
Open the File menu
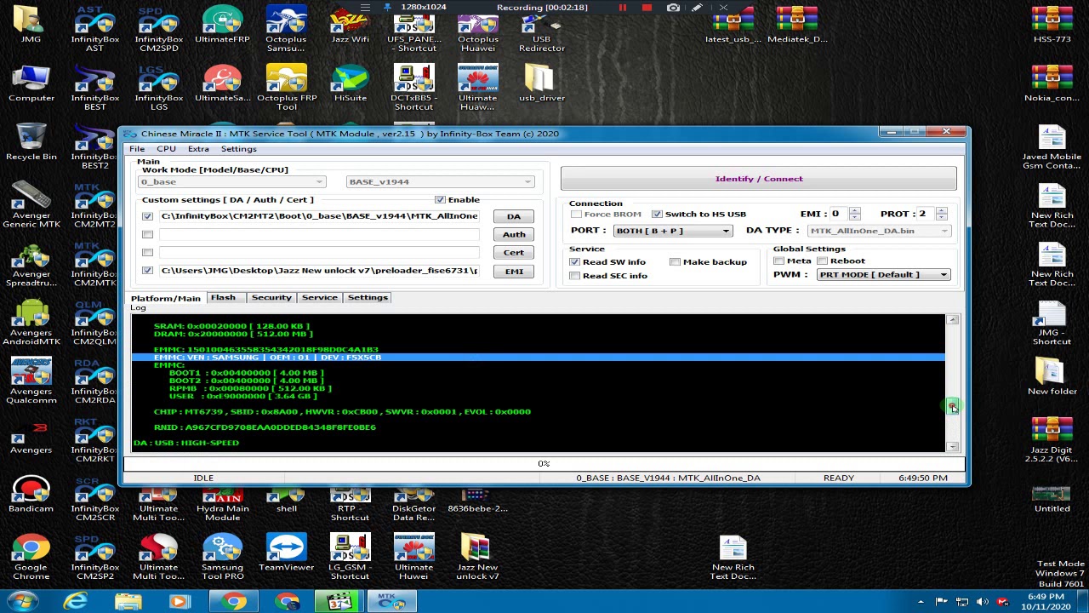click(137, 149)
